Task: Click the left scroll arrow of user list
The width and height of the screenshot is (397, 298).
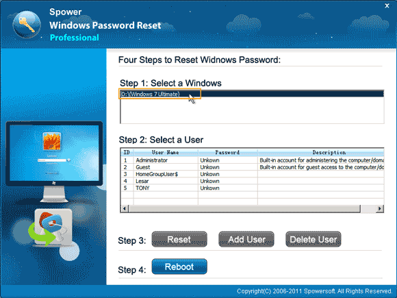Action: 125,208
